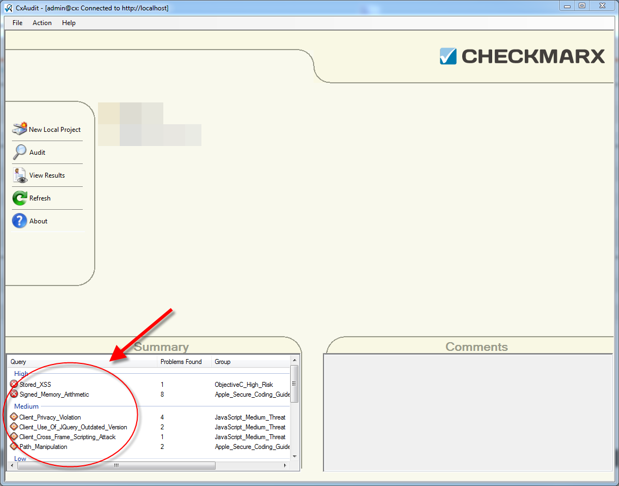Collapse the Medium severity group header
Viewport: 619px width, 486px height.
[27, 406]
